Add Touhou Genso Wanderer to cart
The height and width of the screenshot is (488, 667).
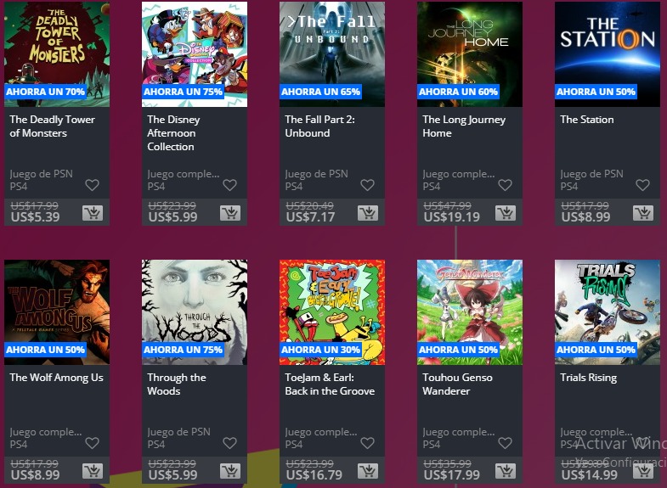(x=506, y=471)
